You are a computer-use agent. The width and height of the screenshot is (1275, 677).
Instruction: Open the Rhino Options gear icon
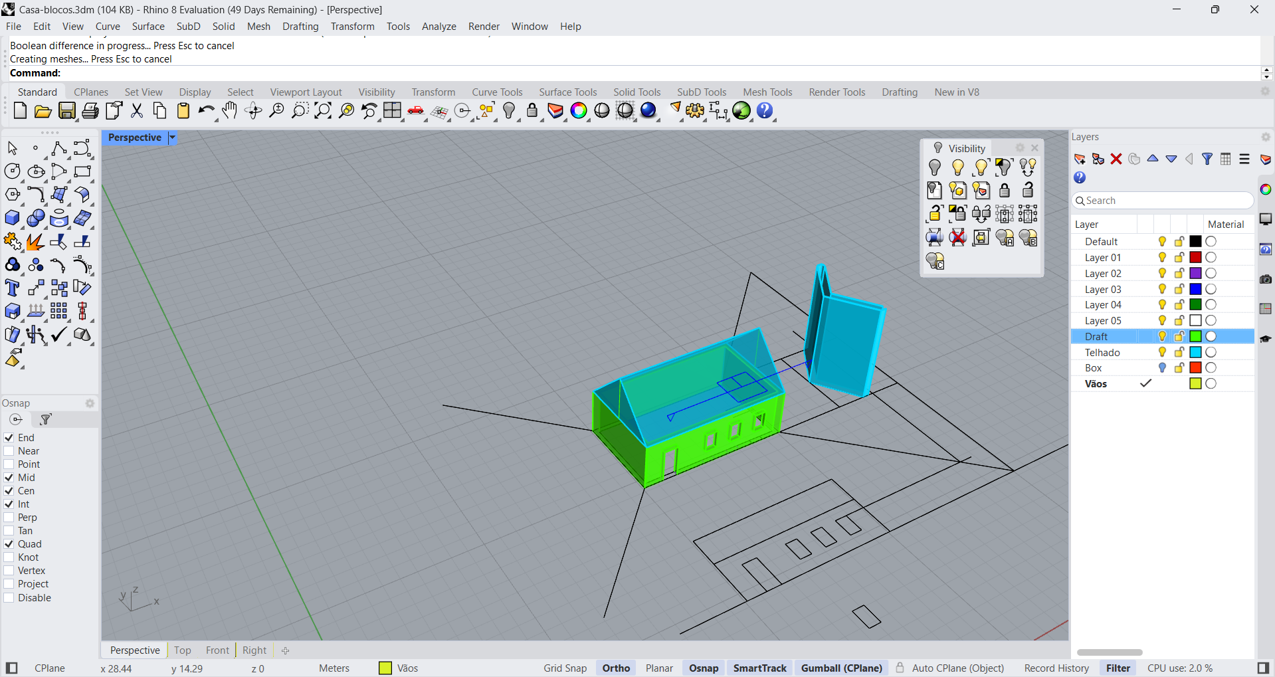695,111
